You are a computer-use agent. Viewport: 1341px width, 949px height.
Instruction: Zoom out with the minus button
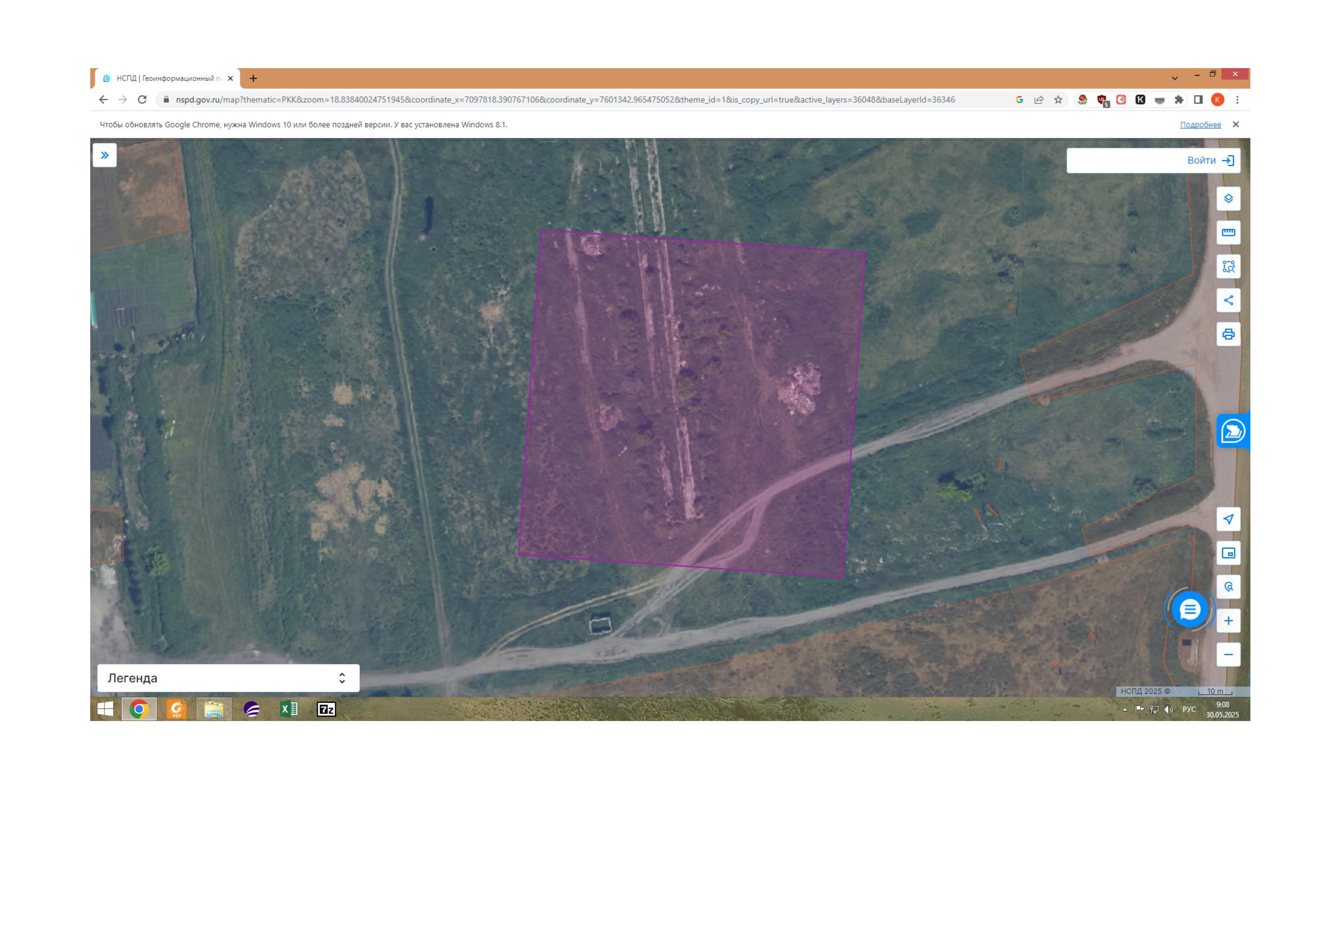[1228, 654]
